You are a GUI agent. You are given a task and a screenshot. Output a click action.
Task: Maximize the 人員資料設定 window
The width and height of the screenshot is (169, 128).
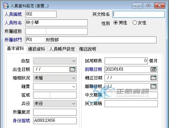148,6
